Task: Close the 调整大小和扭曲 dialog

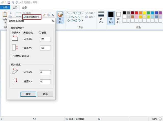Action: (x=53, y=21)
